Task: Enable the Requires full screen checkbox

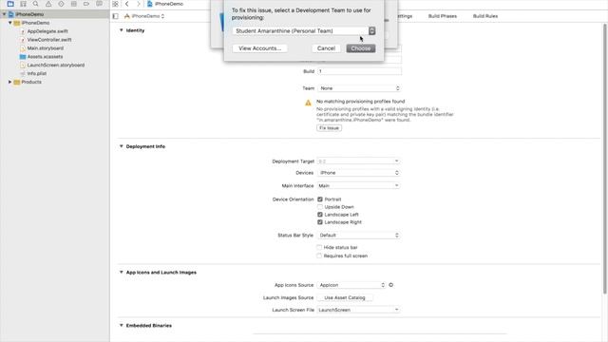Action: tap(319, 256)
